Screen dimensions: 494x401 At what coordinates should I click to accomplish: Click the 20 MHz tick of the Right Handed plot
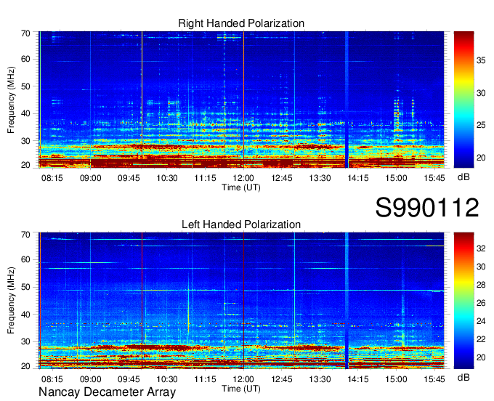pos(25,165)
